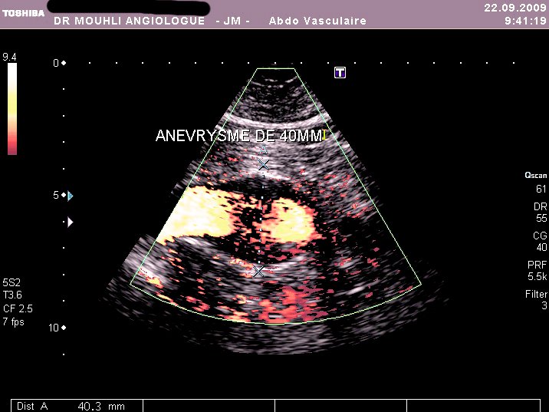Viewport: 549px width, 412px height.
Task: Click the Dist A 40.3 mm measurement cell
Action: [x=77, y=406]
